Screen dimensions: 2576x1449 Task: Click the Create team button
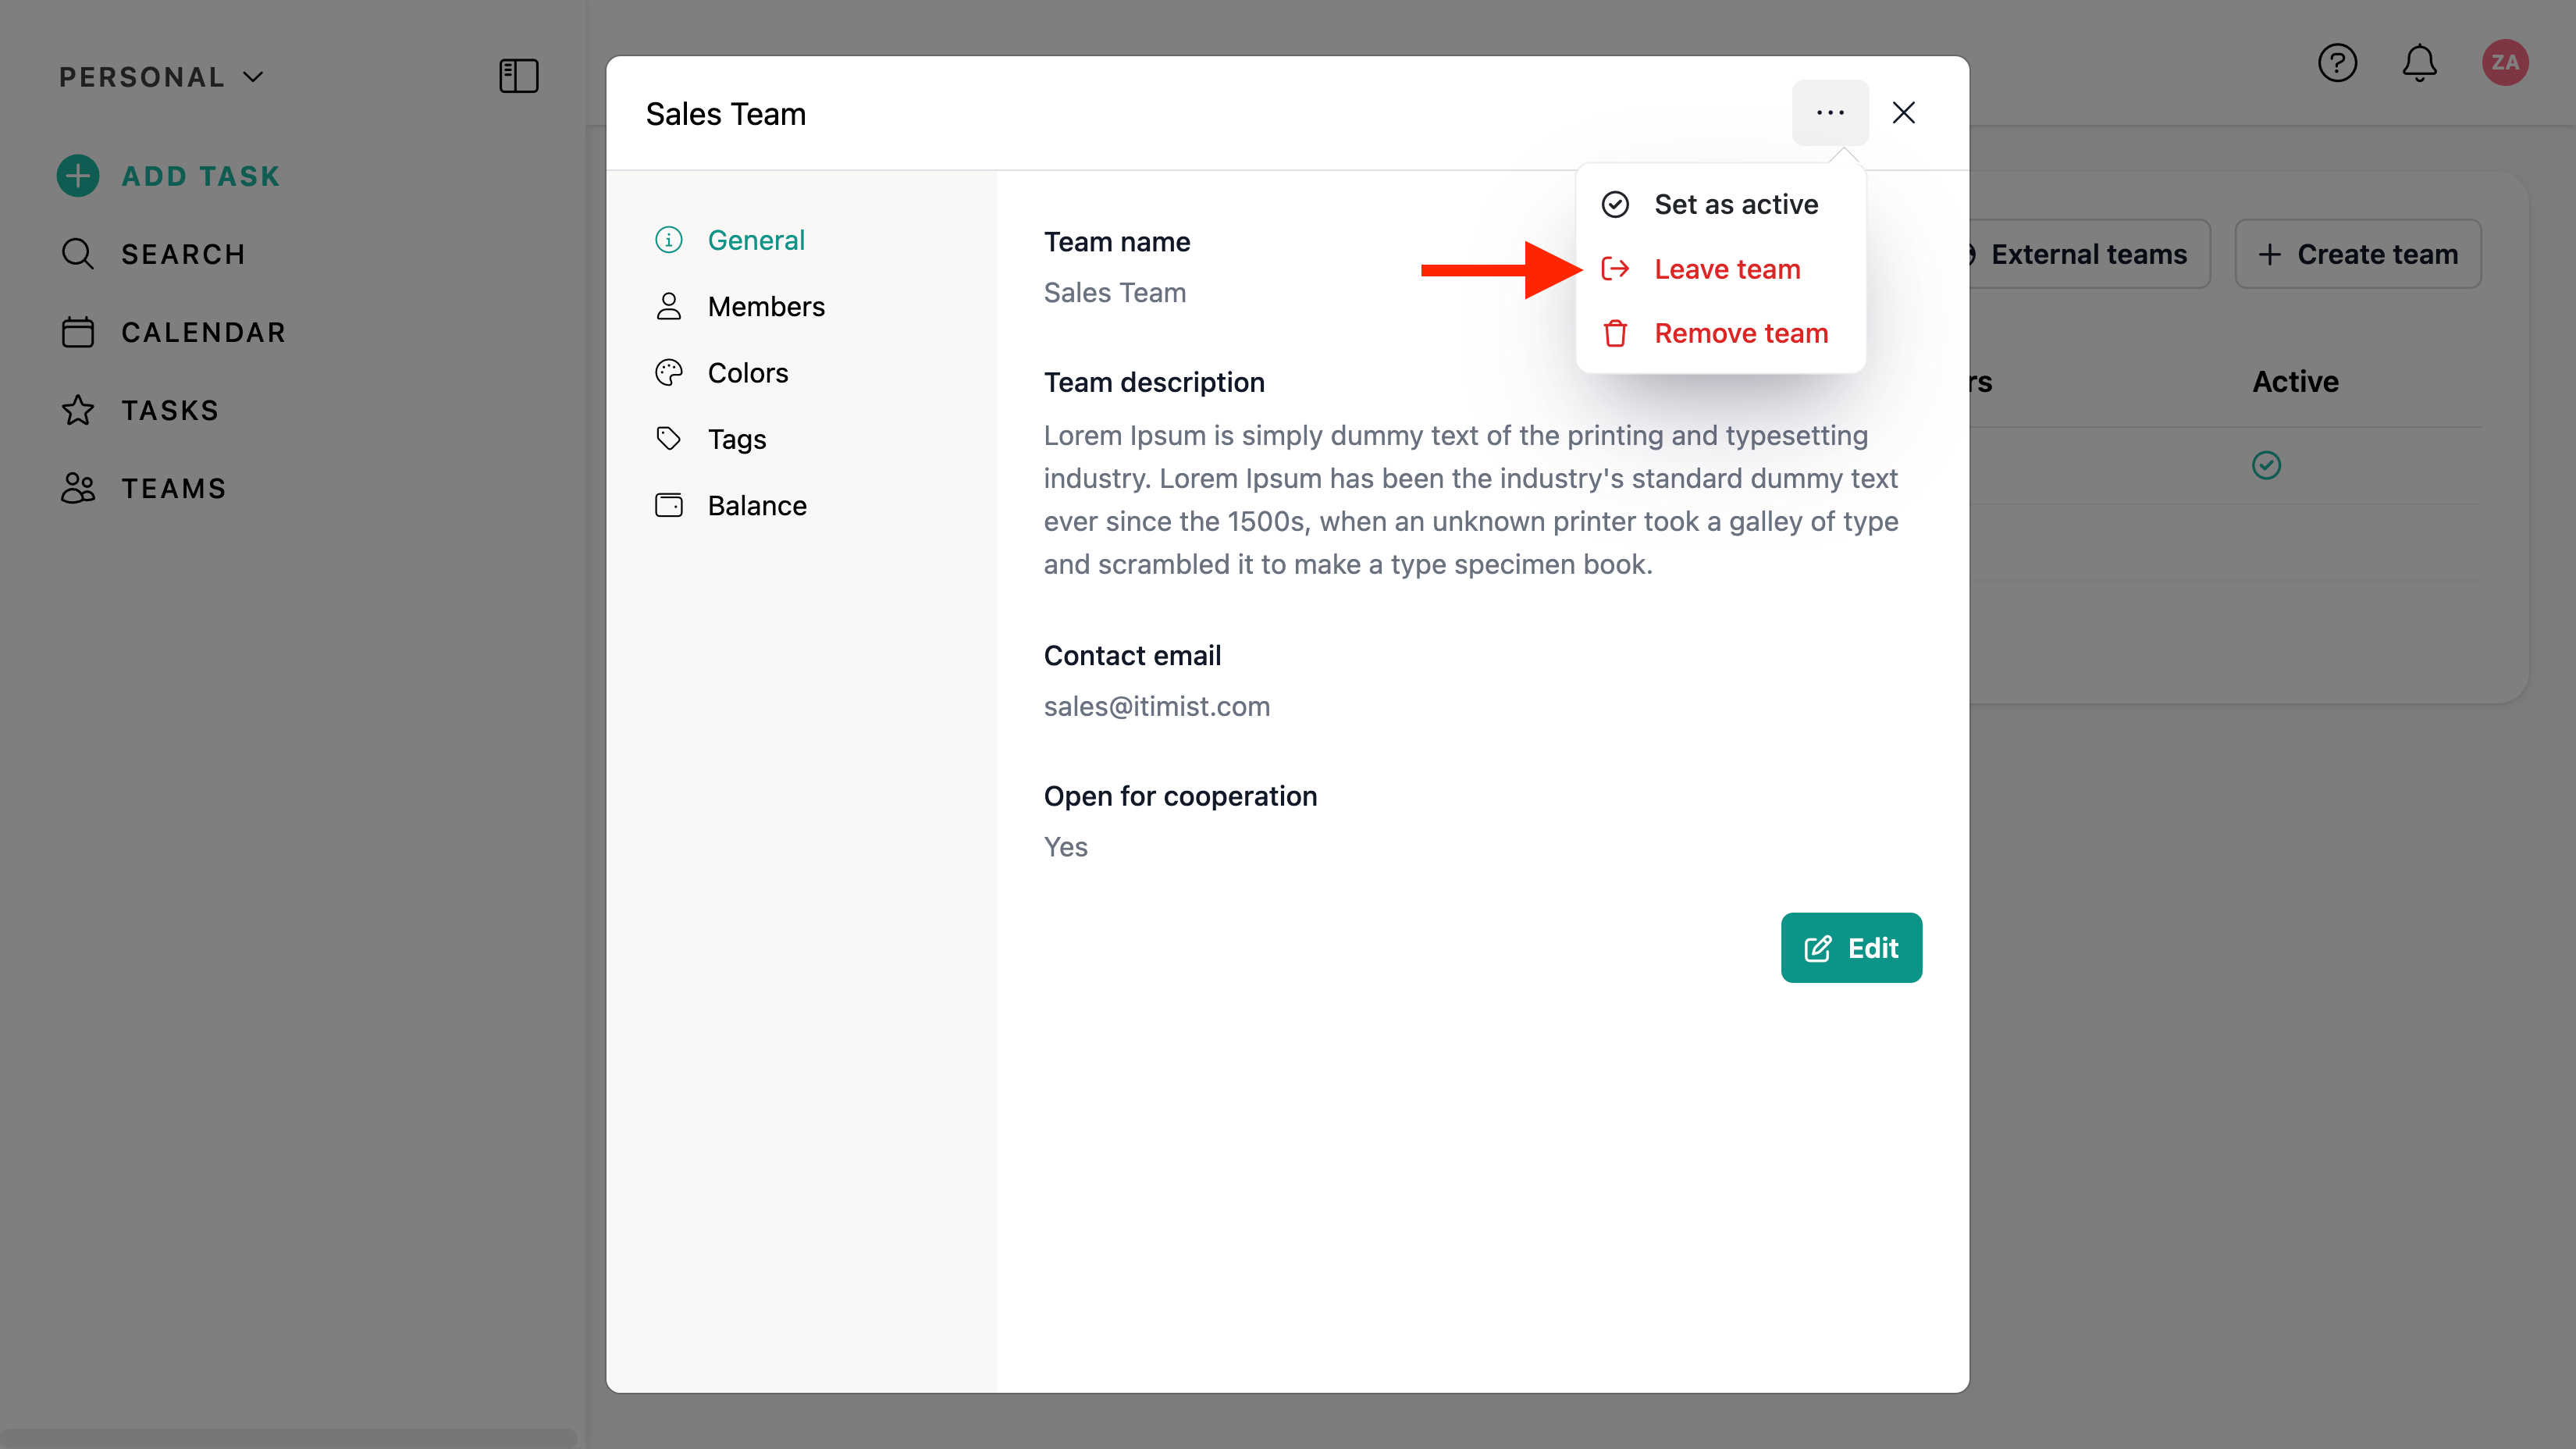point(2357,254)
